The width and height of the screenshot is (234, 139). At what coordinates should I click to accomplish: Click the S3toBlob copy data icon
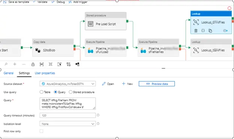click(38, 50)
